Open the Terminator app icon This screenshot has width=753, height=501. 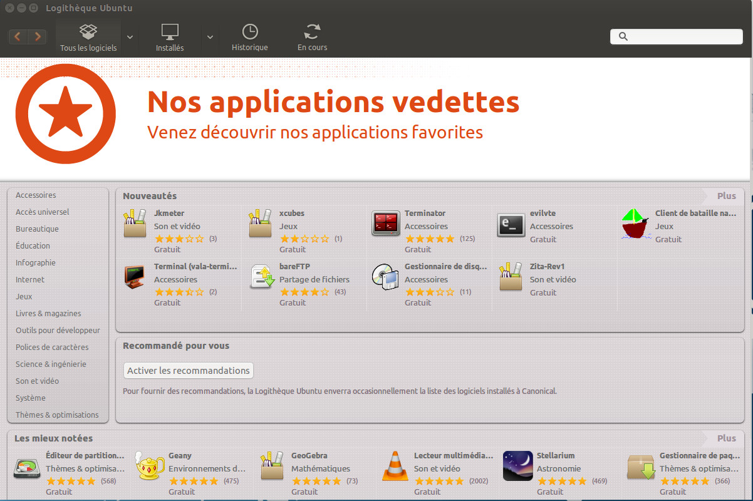coord(385,224)
